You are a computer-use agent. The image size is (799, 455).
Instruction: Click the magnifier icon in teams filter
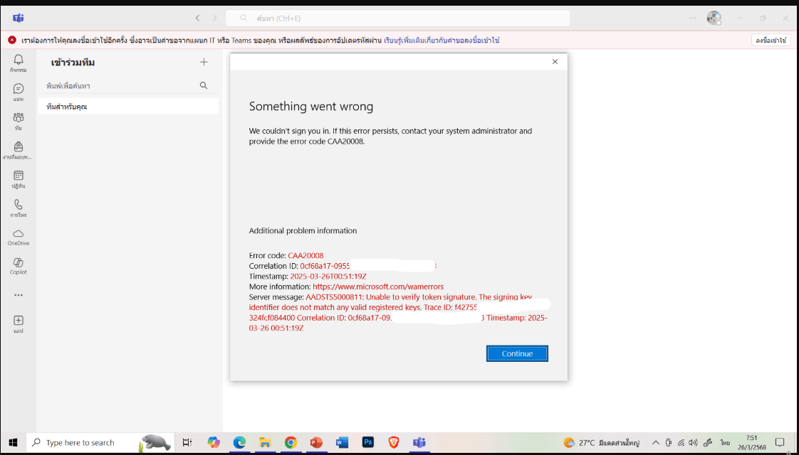[204, 85]
